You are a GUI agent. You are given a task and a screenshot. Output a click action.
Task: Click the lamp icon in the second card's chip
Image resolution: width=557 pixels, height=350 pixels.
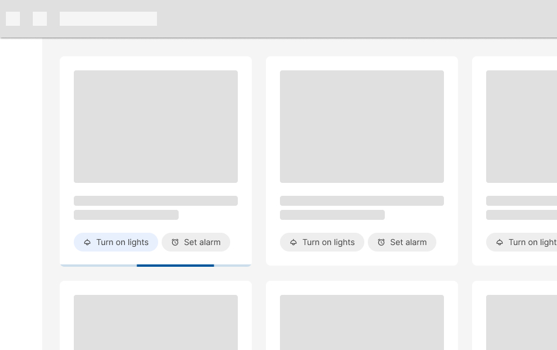coord(293,242)
